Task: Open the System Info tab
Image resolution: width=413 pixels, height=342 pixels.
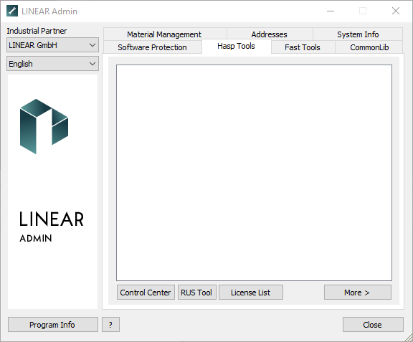Action: point(358,34)
